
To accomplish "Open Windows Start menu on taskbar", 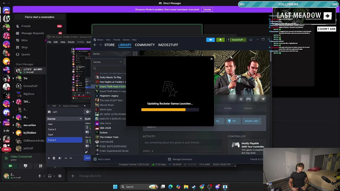I will (115, 187).
